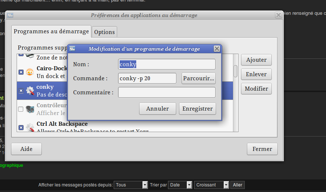This screenshot has height=192, width=326.
Task: Click the Enlever button
Action: [x=256, y=74]
